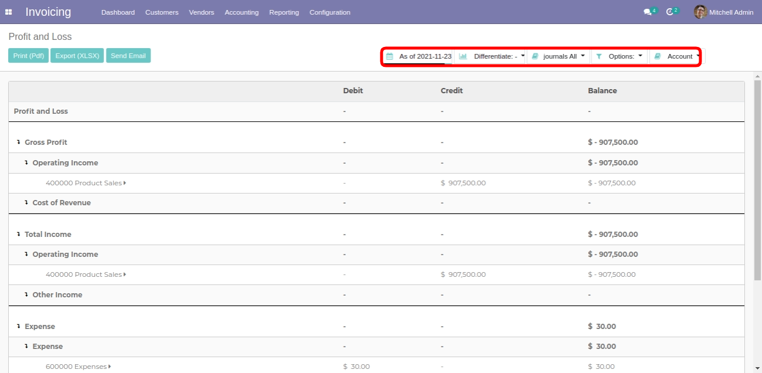Image resolution: width=762 pixels, height=373 pixels.
Task: Open the conversations chat icon
Action: click(x=648, y=12)
